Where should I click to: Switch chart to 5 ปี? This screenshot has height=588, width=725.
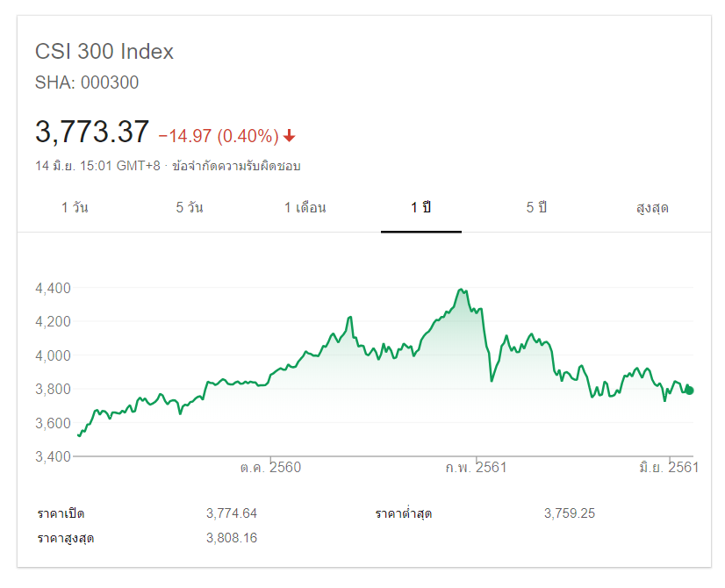(536, 208)
